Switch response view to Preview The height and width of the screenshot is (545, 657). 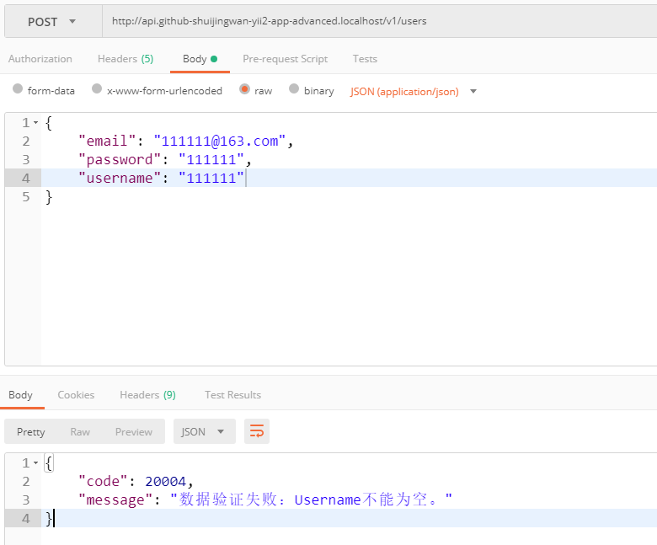[x=134, y=431]
